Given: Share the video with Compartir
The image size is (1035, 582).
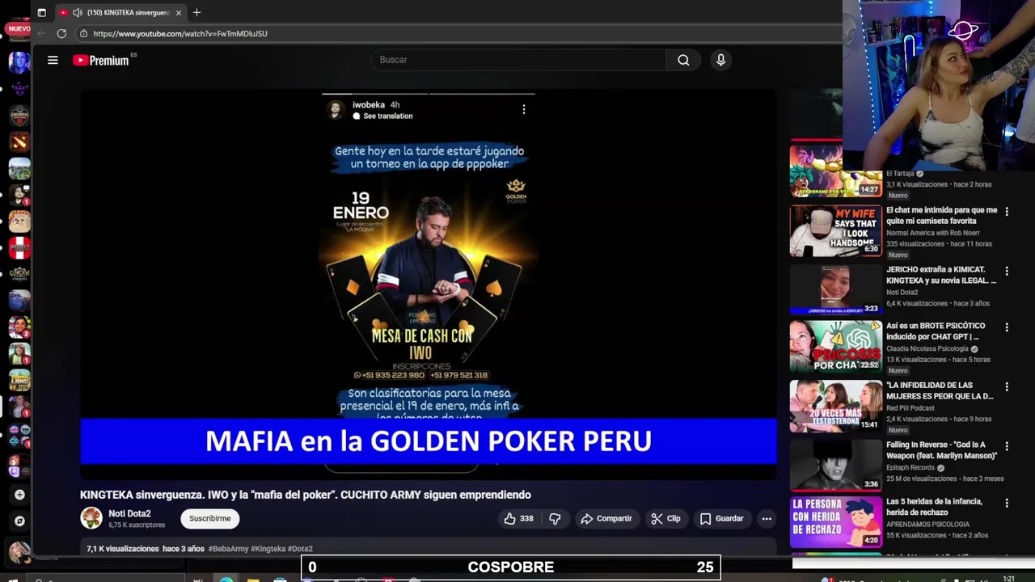Looking at the screenshot, I should 606,519.
